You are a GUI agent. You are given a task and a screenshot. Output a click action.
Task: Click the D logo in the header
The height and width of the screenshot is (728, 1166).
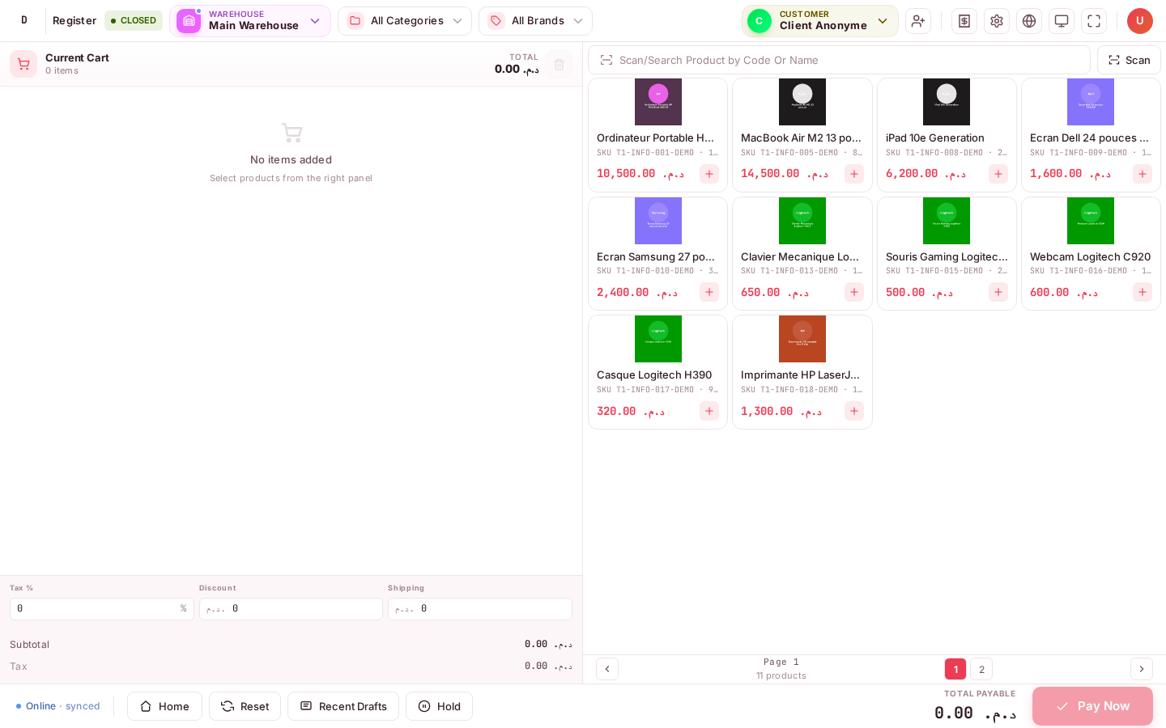point(24,20)
